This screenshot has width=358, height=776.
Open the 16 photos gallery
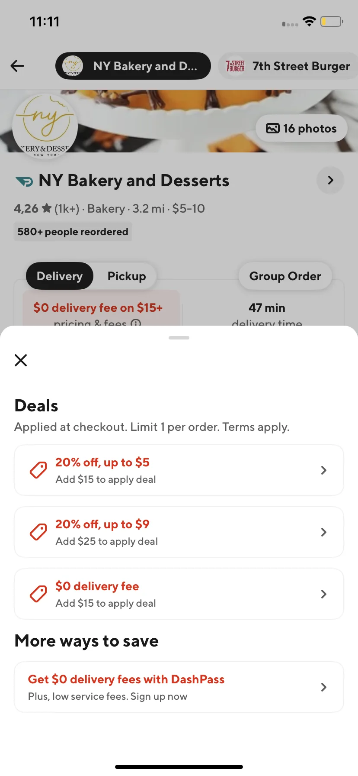click(301, 128)
